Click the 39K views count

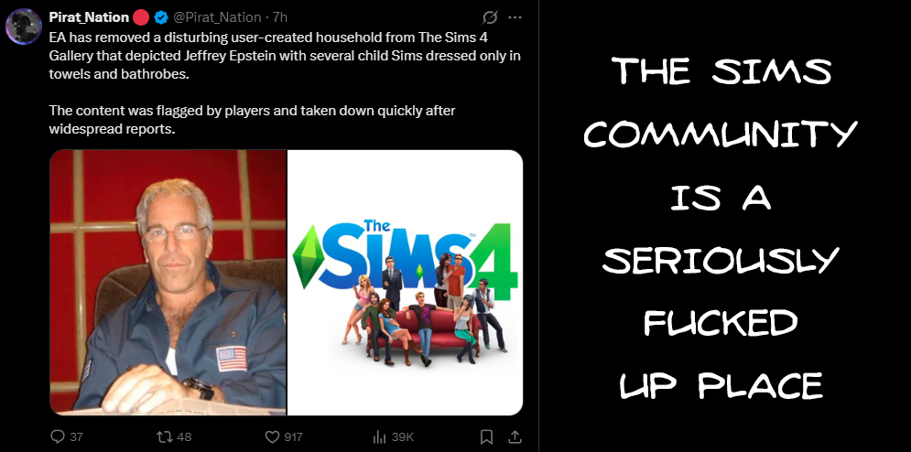[403, 436]
